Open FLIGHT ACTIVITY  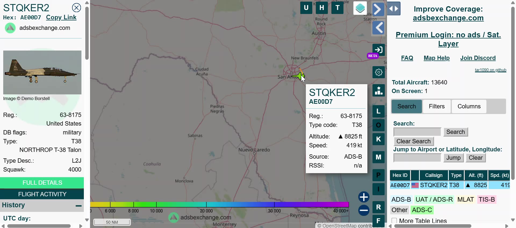coord(42,194)
